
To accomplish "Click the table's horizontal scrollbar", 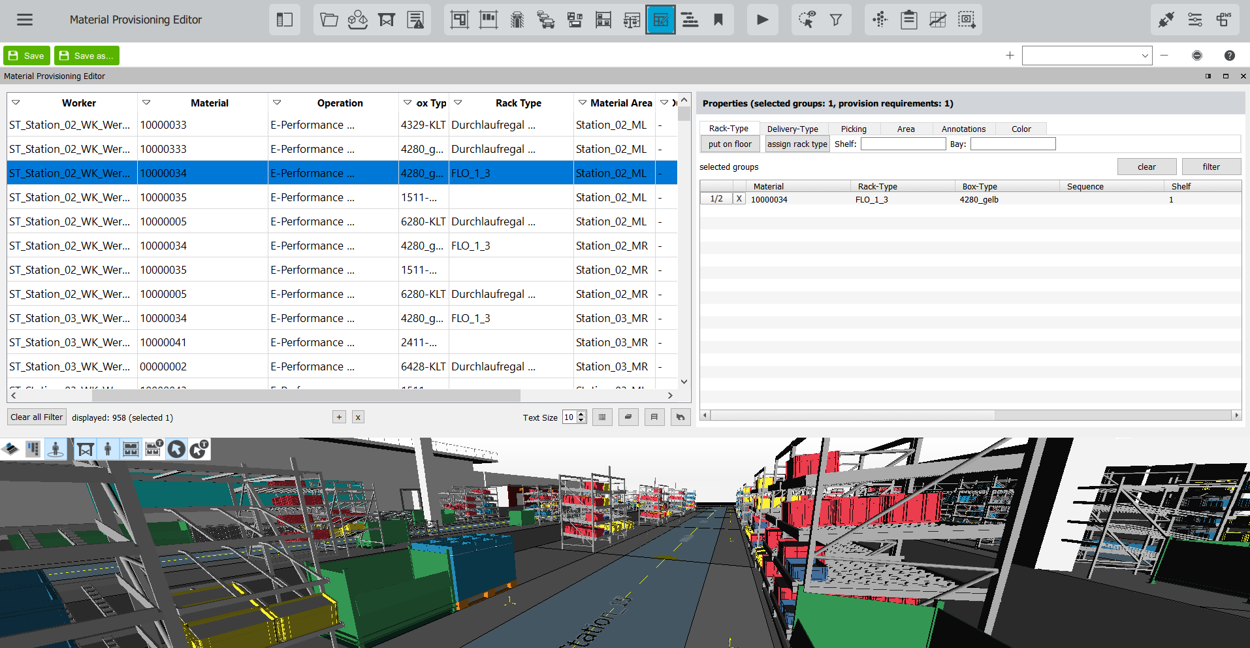I will [x=306, y=395].
